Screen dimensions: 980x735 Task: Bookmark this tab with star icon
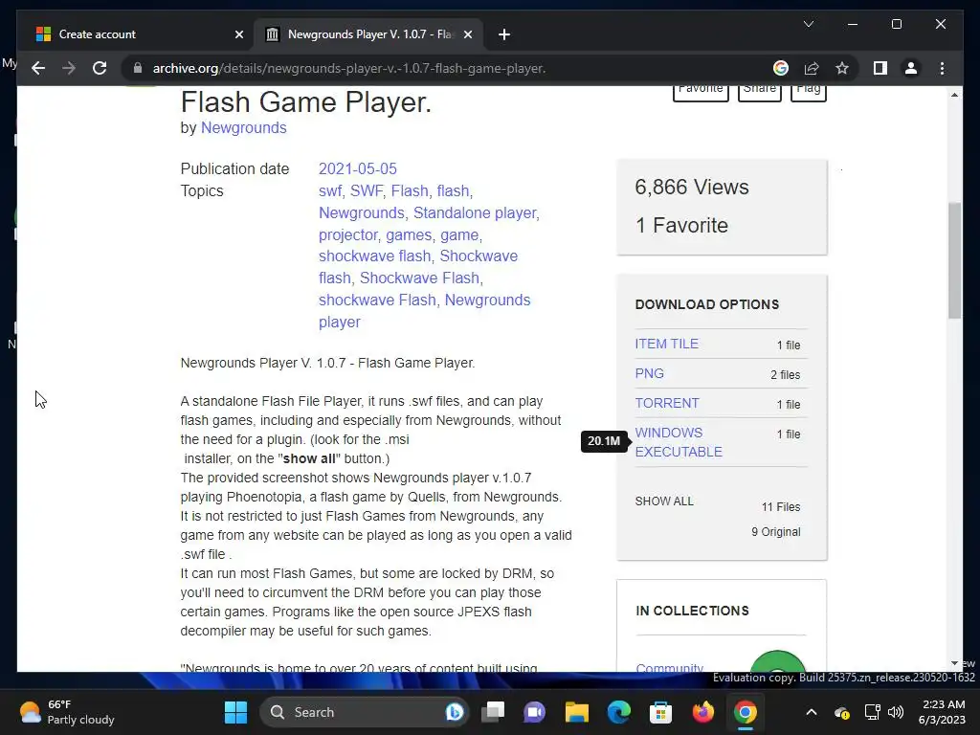(x=842, y=68)
